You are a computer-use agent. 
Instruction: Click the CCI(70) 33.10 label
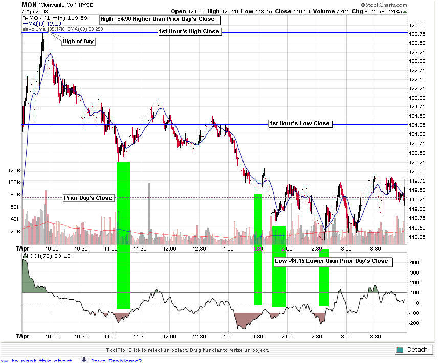tap(50, 256)
